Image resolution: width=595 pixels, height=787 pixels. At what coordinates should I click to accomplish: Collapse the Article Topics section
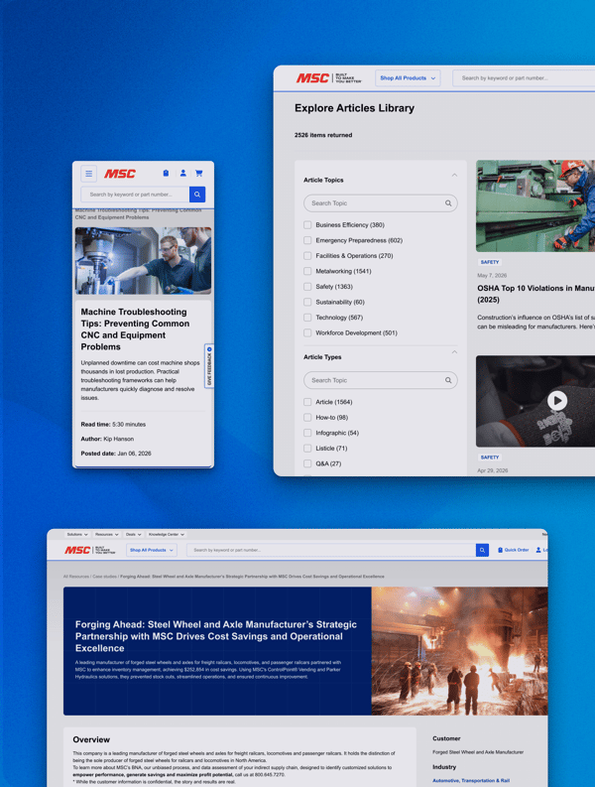454,176
